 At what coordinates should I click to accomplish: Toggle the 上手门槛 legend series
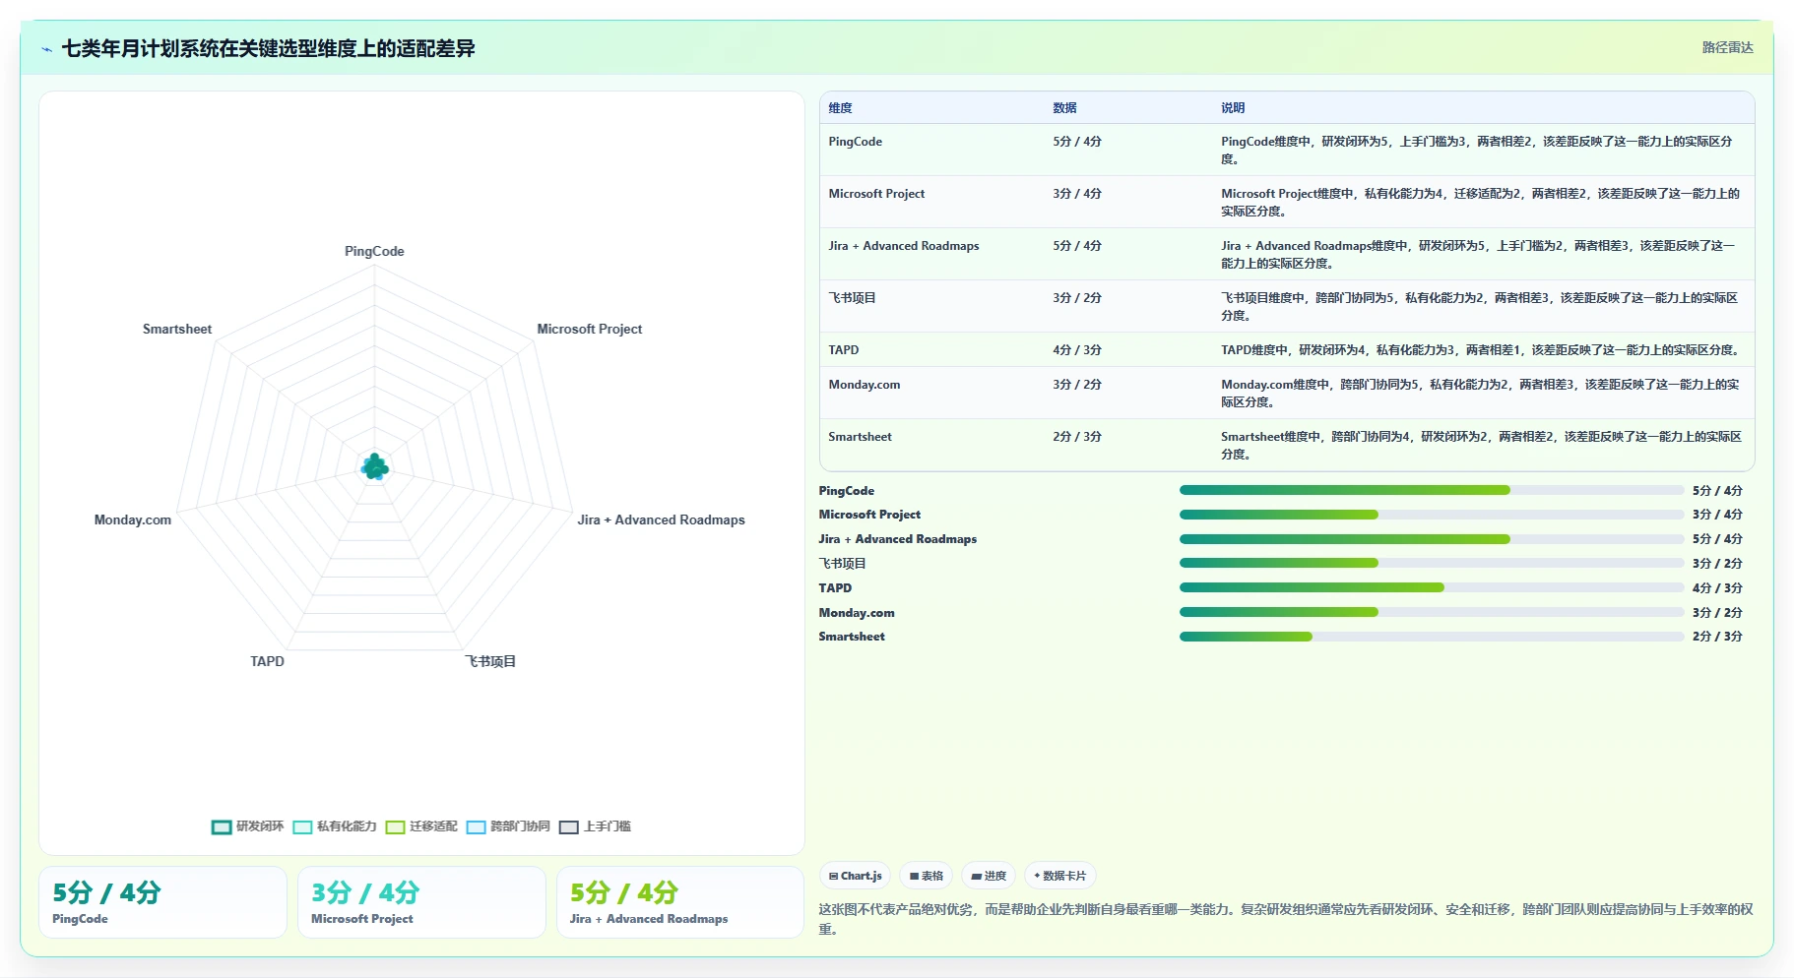pyautogui.click(x=595, y=826)
